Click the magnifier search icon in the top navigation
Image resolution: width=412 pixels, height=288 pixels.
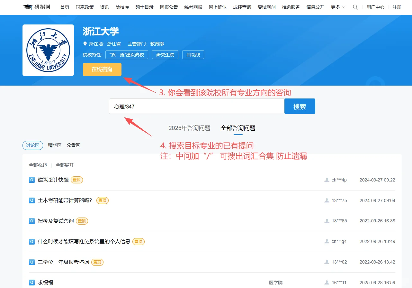pyautogui.click(x=355, y=7)
